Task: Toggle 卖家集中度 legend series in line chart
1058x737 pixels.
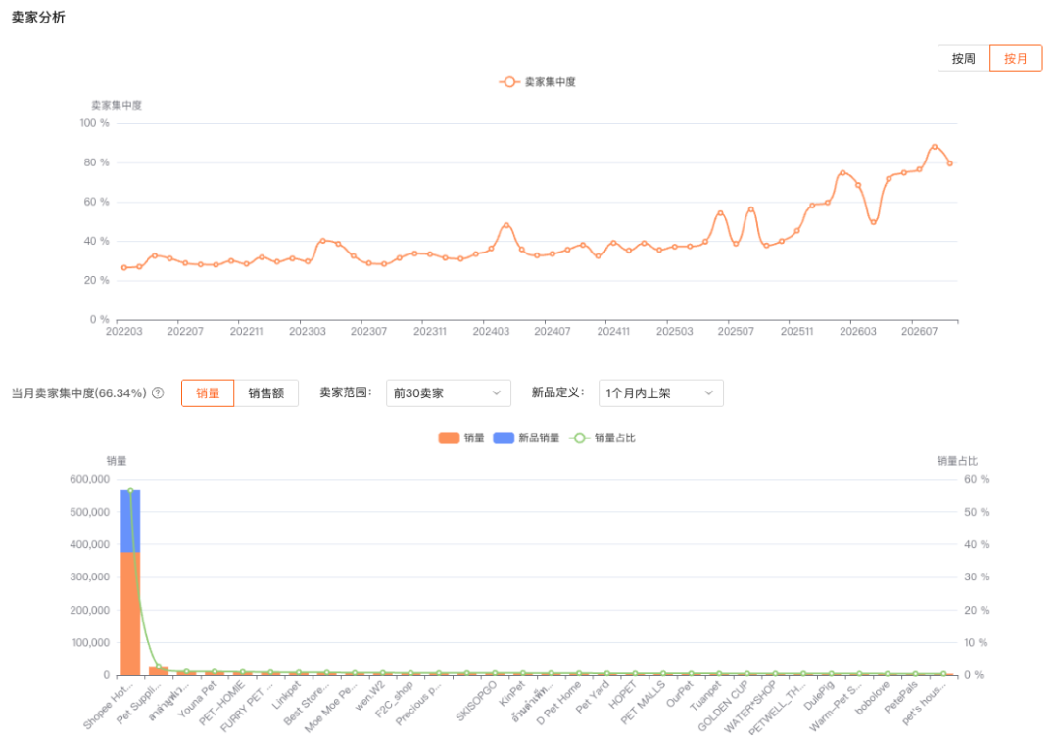Action: point(537,81)
